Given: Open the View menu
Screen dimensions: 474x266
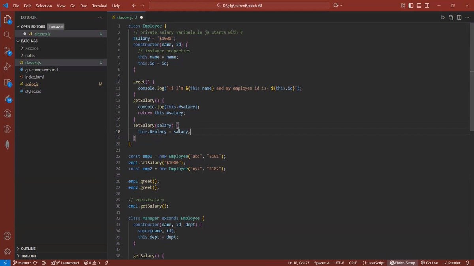Looking at the screenshot, I should [61, 6].
